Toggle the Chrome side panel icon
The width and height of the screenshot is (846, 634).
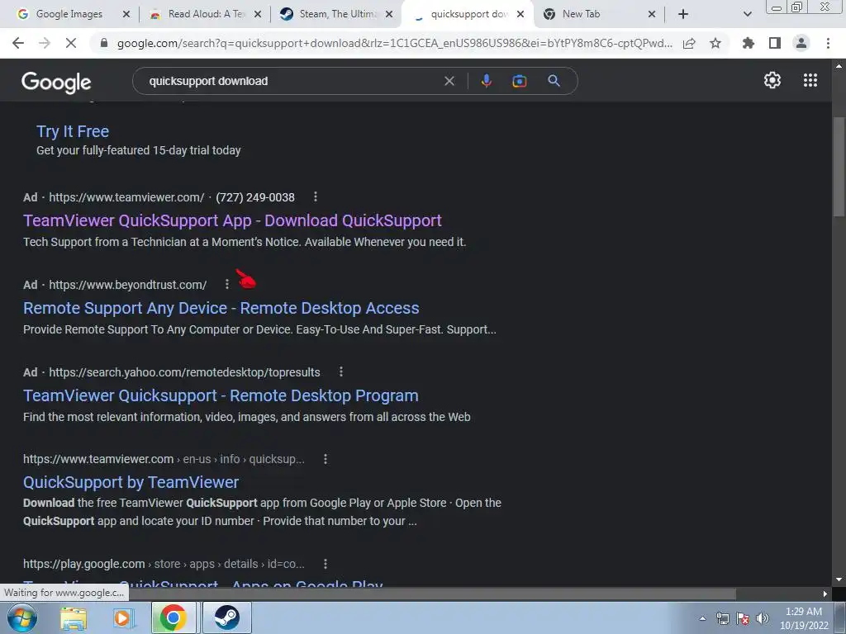click(775, 43)
